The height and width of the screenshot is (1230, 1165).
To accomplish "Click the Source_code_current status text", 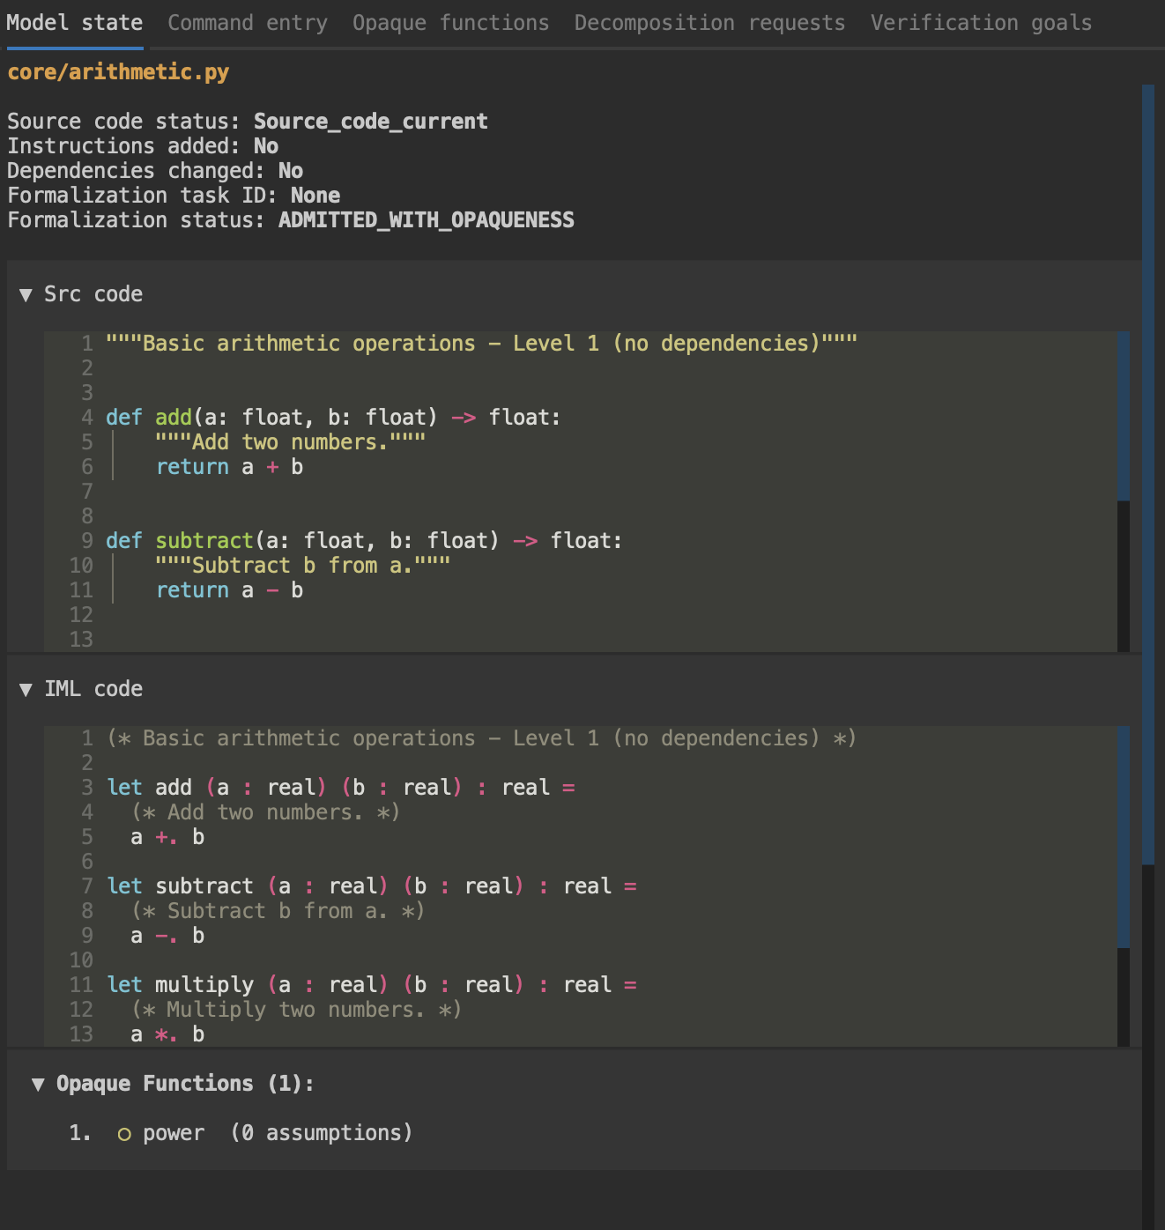I will (370, 122).
